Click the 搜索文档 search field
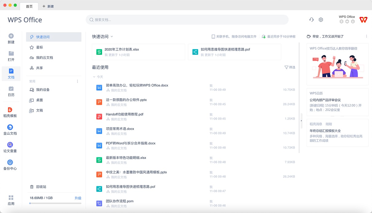The height and width of the screenshot is (213, 372). [187, 19]
